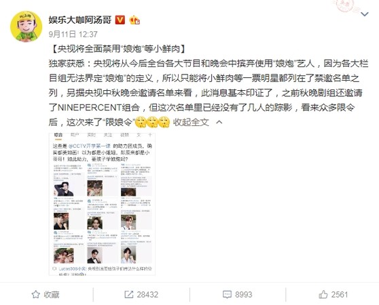Click the upward caret beside 收起全文
The height and width of the screenshot is (305, 379).
(219, 122)
